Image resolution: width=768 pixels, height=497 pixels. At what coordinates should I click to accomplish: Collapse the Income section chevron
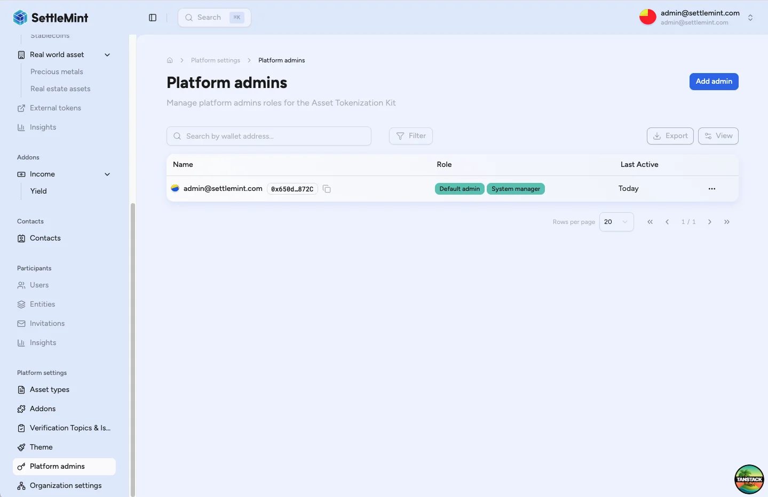(107, 174)
